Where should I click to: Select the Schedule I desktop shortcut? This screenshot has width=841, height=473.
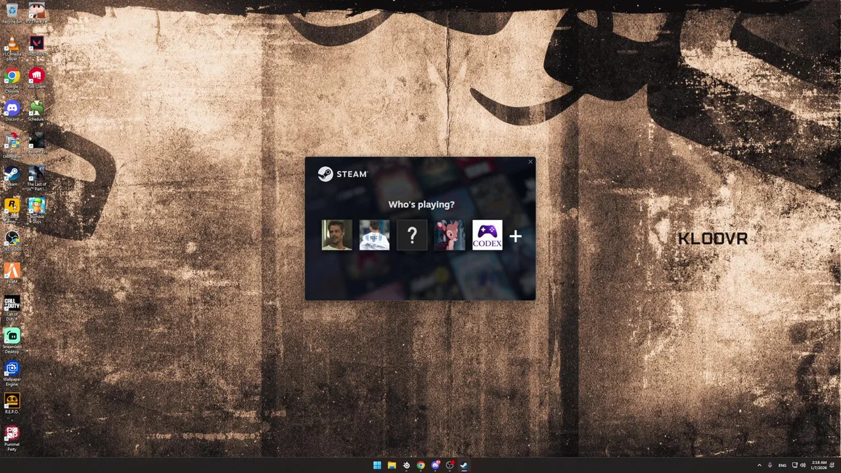[x=37, y=111]
